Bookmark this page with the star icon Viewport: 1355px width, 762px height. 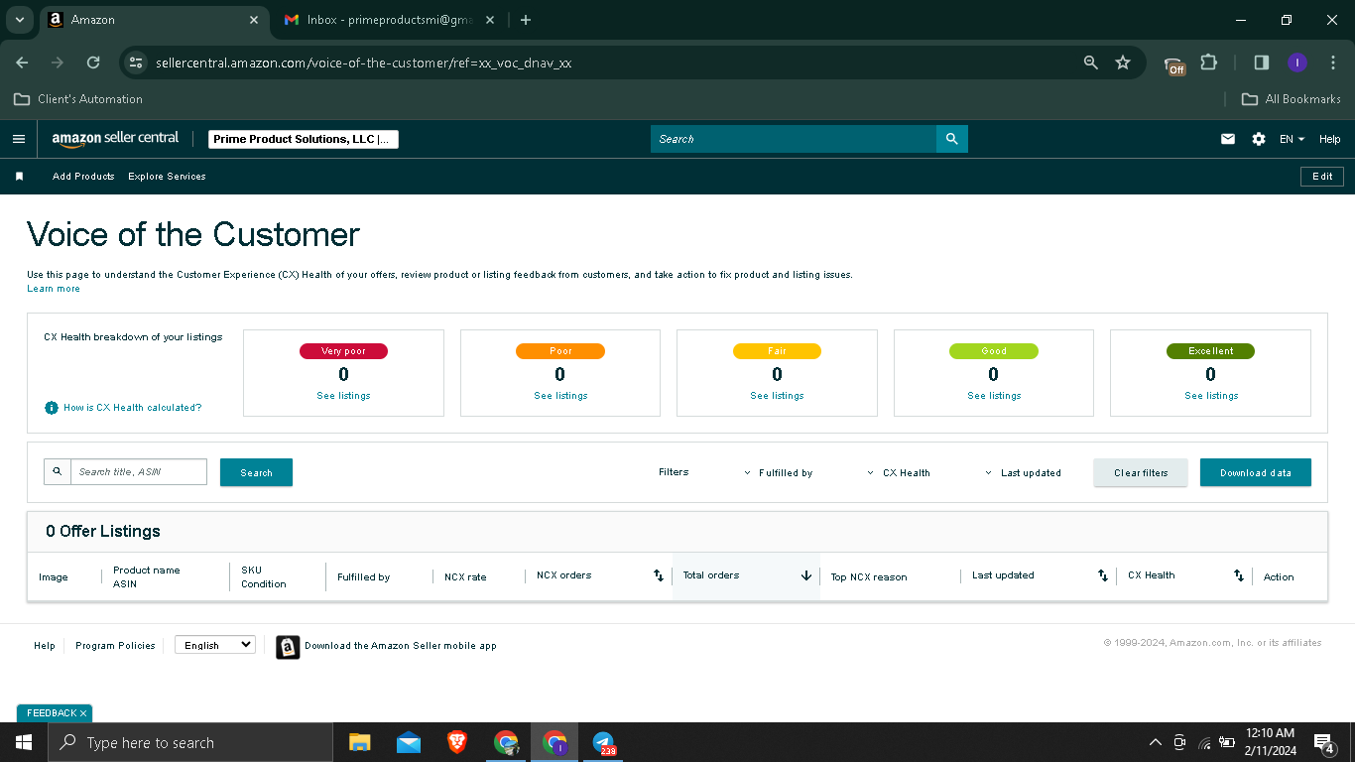click(x=1123, y=63)
